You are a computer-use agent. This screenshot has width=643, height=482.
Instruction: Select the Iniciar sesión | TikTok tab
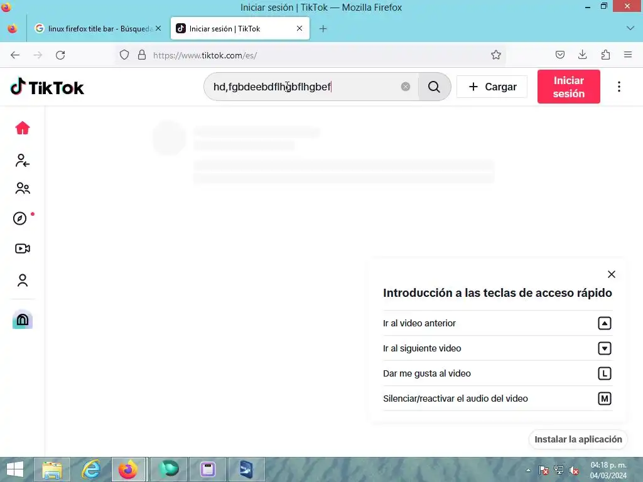[x=240, y=29]
